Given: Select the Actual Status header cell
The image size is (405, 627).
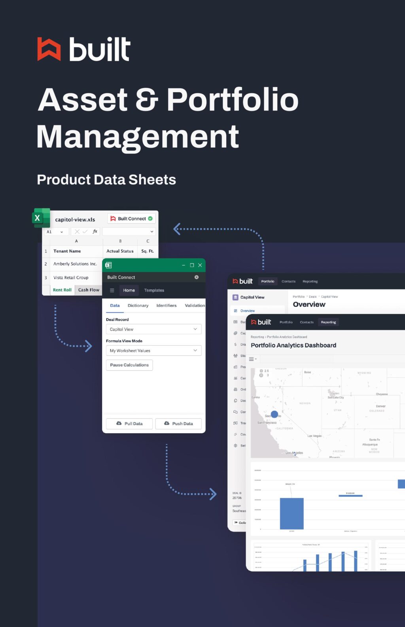Looking at the screenshot, I should tap(120, 251).
